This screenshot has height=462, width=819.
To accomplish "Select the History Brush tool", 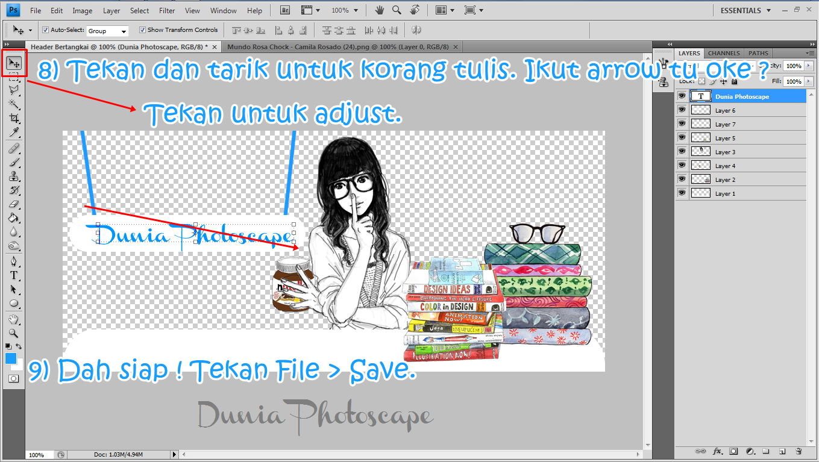I will pyautogui.click(x=14, y=190).
